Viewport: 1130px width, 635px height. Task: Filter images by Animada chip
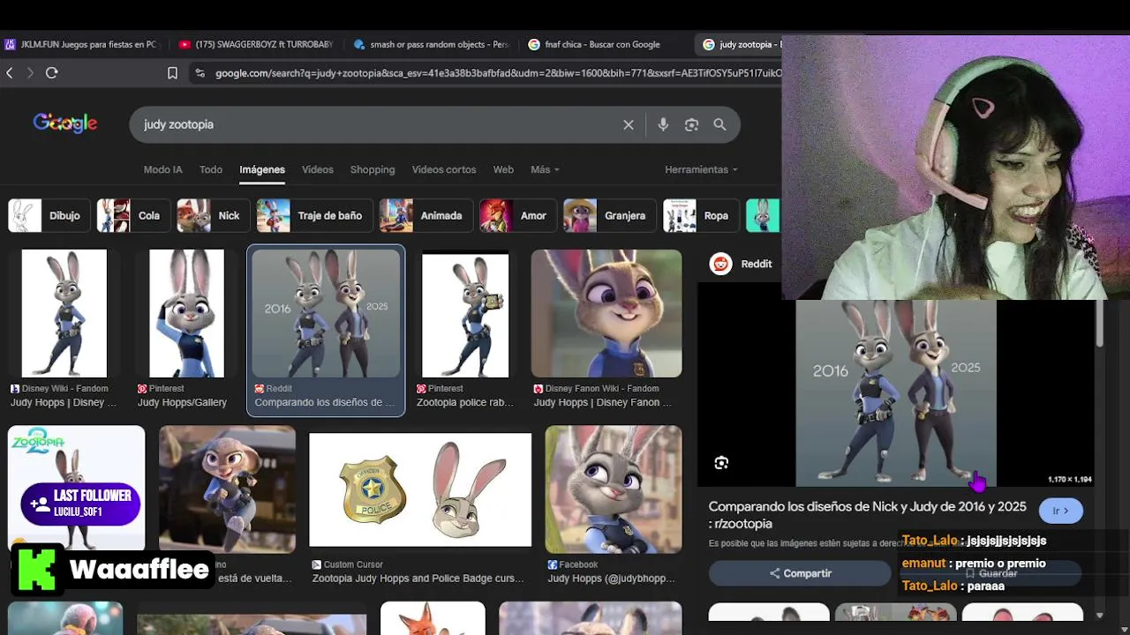click(426, 215)
